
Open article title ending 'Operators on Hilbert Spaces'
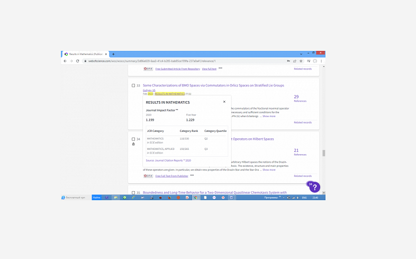pyautogui.click(x=252, y=139)
